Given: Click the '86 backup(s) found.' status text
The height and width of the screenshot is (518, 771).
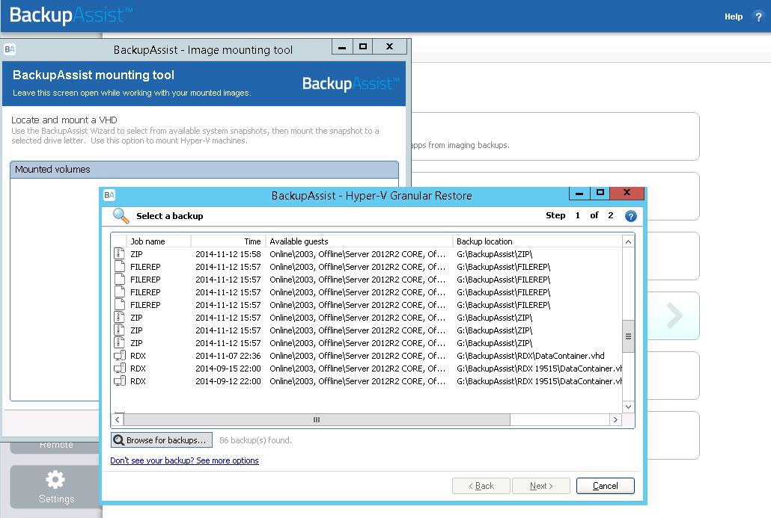Looking at the screenshot, I should coord(255,440).
